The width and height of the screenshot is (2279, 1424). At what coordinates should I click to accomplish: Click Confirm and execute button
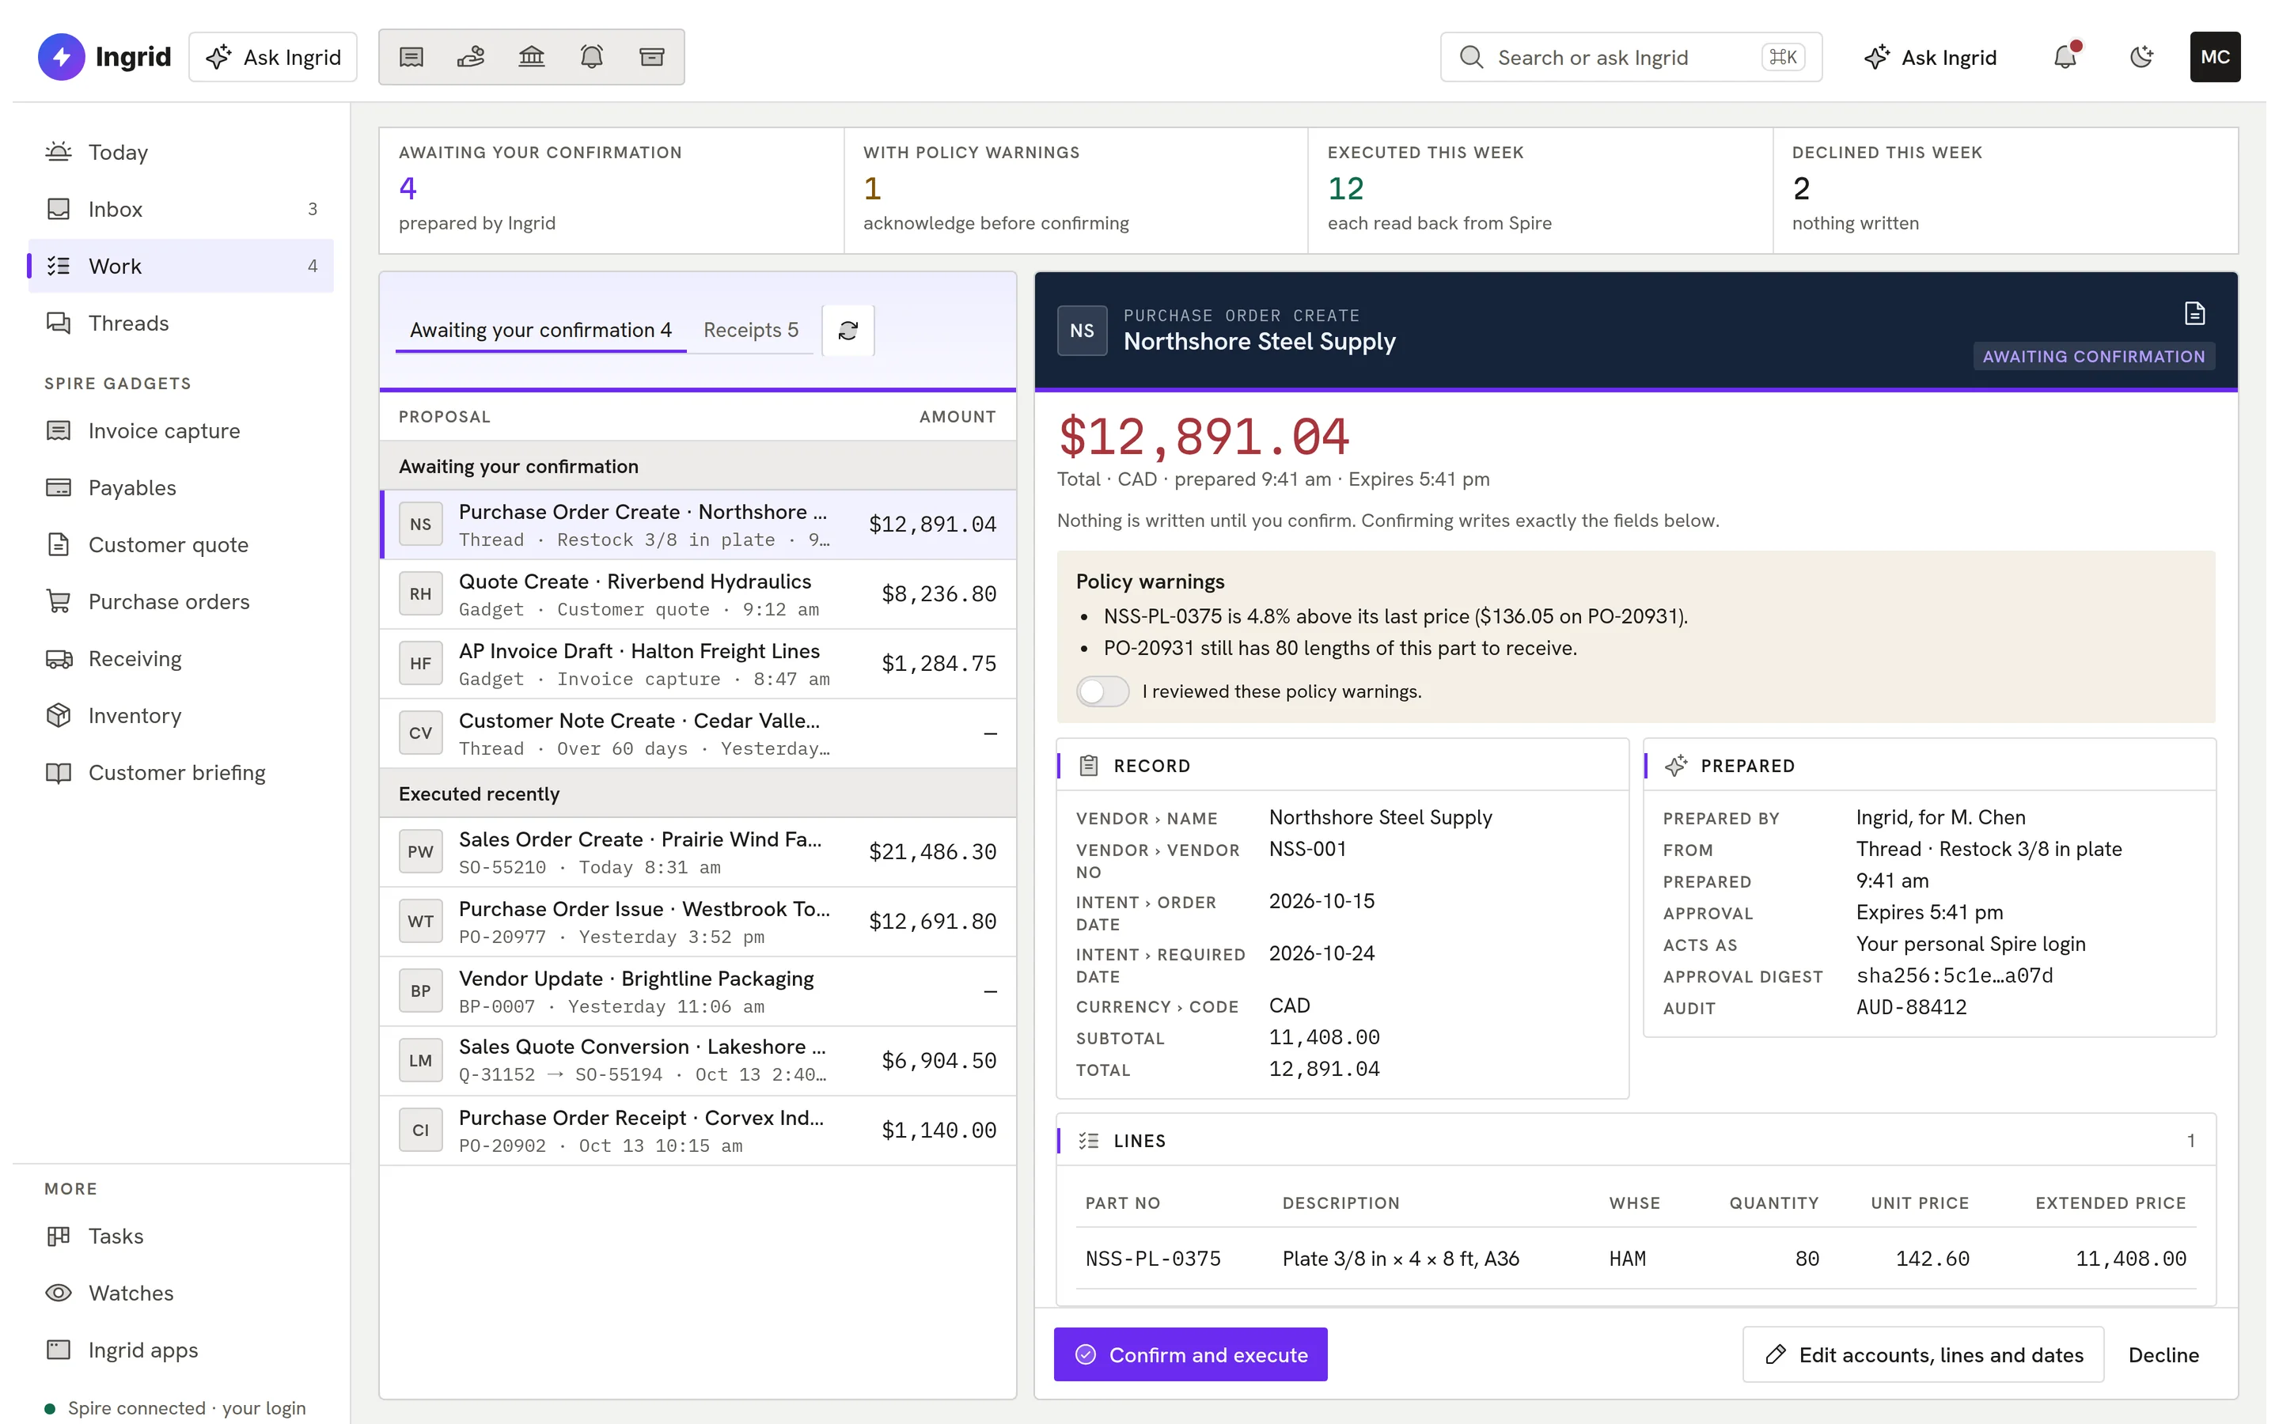click(x=1190, y=1354)
